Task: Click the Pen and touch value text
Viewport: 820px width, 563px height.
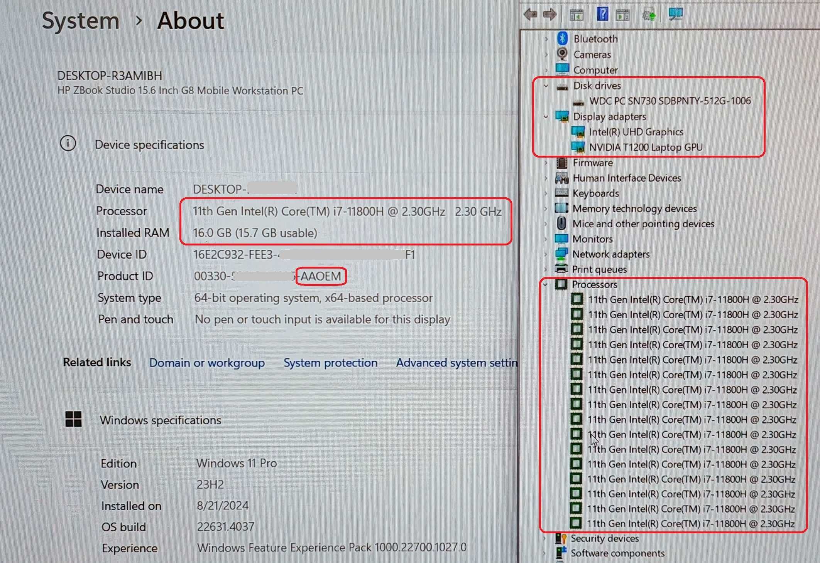Action: pyautogui.click(x=322, y=319)
